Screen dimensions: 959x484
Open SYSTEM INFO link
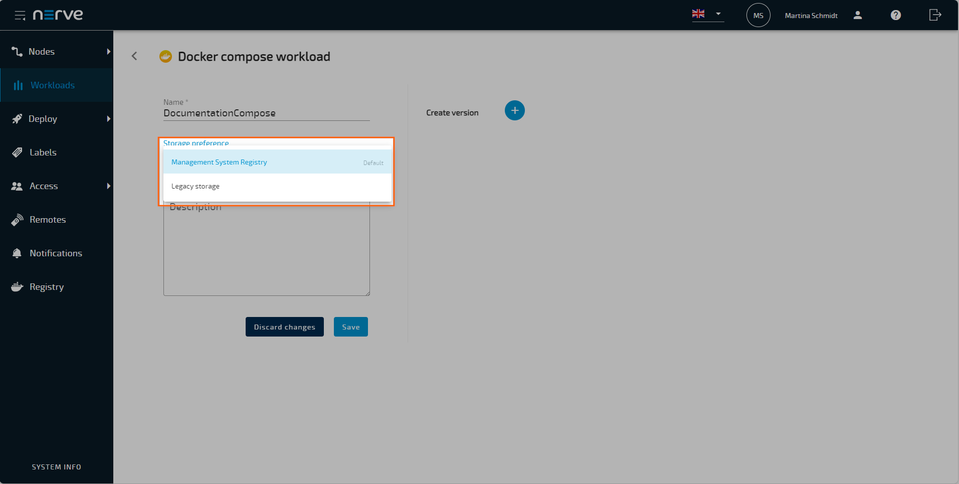point(56,467)
